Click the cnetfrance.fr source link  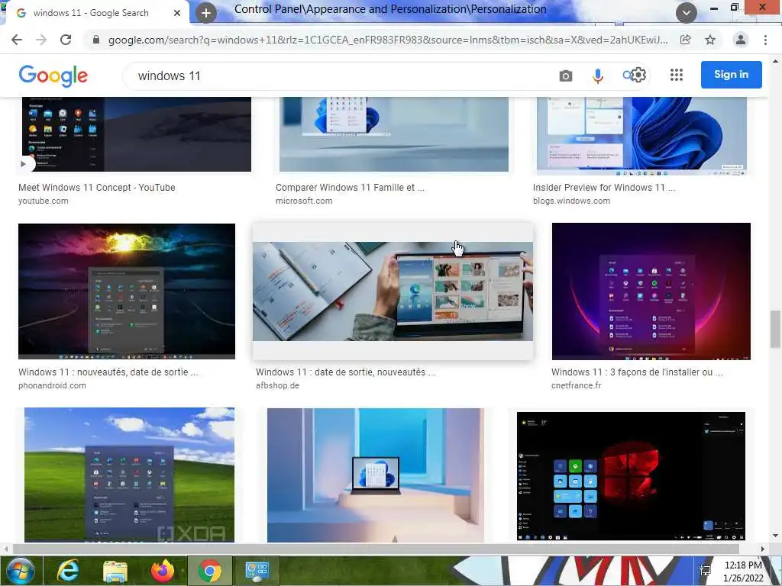tap(577, 385)
